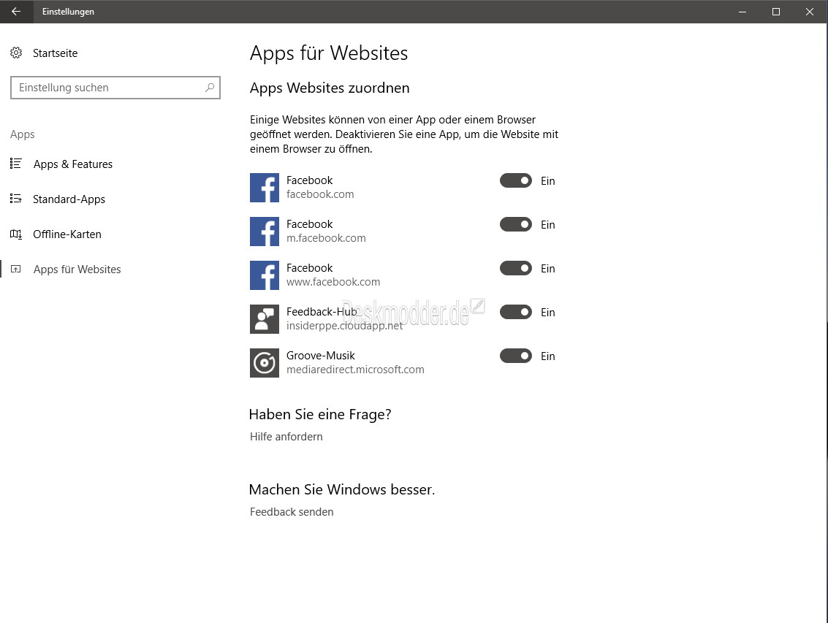The height and width of the screenshot is (623, 828).
Task: Disable the m.facebook.com app switch
Action: click(x=515, y=224)
